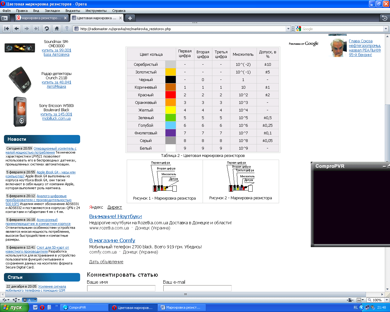The width and height of the screenshot is (390, 312).
Task: Click the Wand password key icon
Action: click(x=67, y=29)
